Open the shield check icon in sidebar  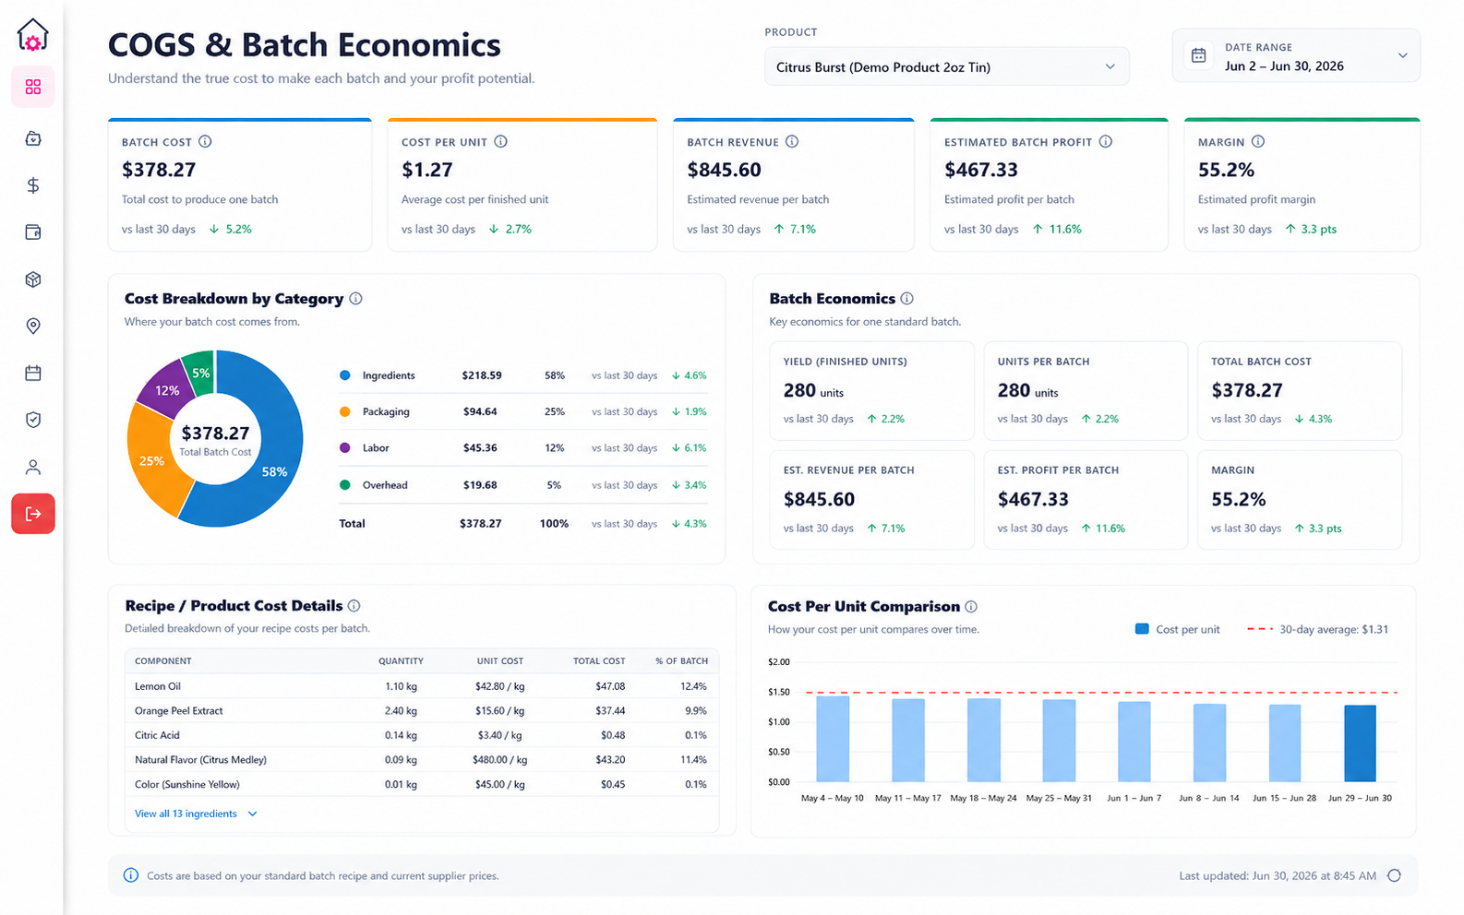pyautogui.click(x=33, y=420)
